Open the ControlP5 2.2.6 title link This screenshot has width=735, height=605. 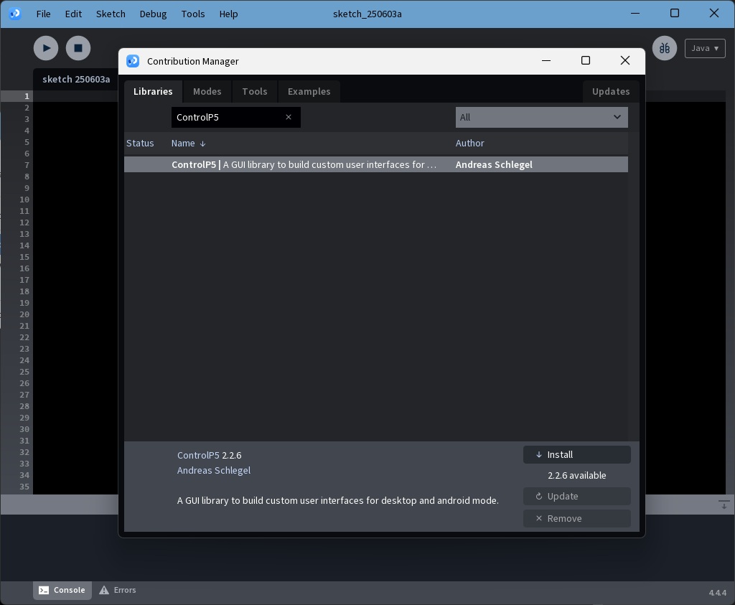(209, 455)
